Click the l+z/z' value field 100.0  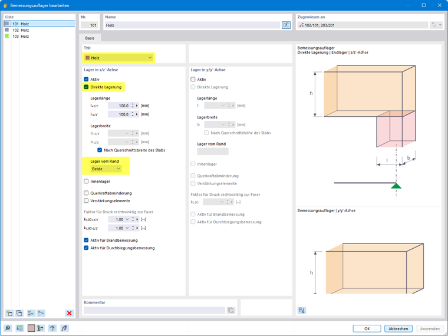click(119, 106)
